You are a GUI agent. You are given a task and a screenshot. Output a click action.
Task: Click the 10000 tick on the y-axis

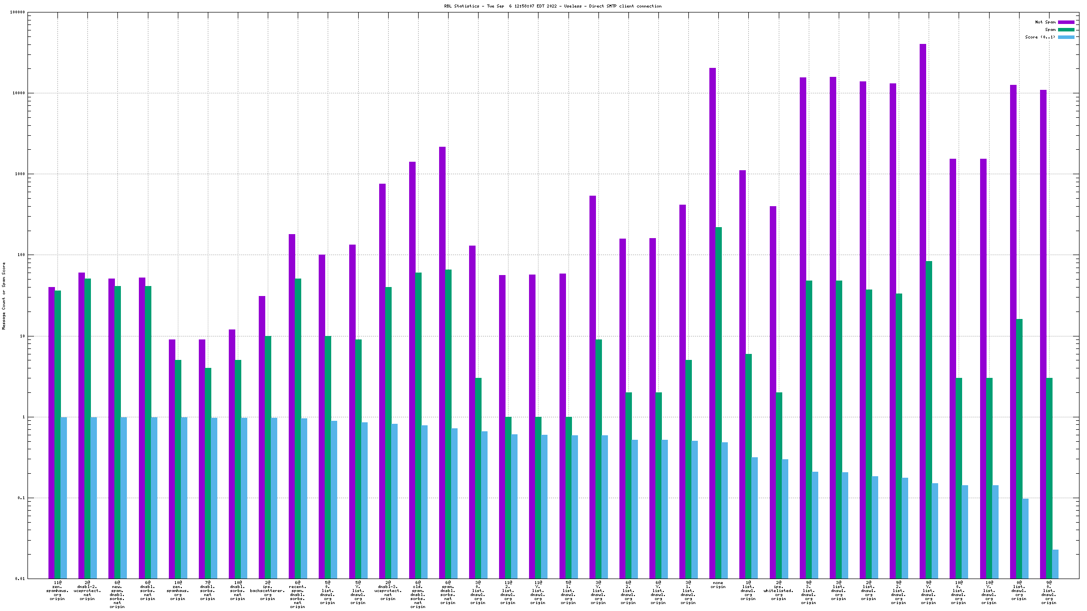point(18,93)
